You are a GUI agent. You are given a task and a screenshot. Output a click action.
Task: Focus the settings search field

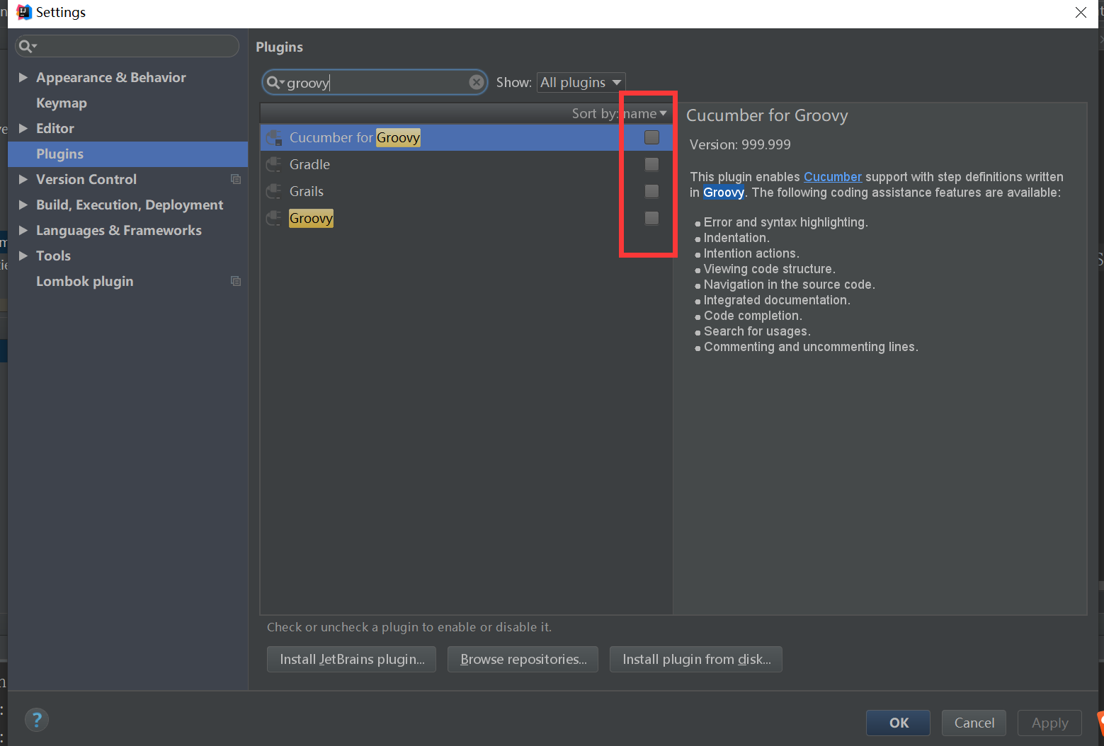click(127, 46)
